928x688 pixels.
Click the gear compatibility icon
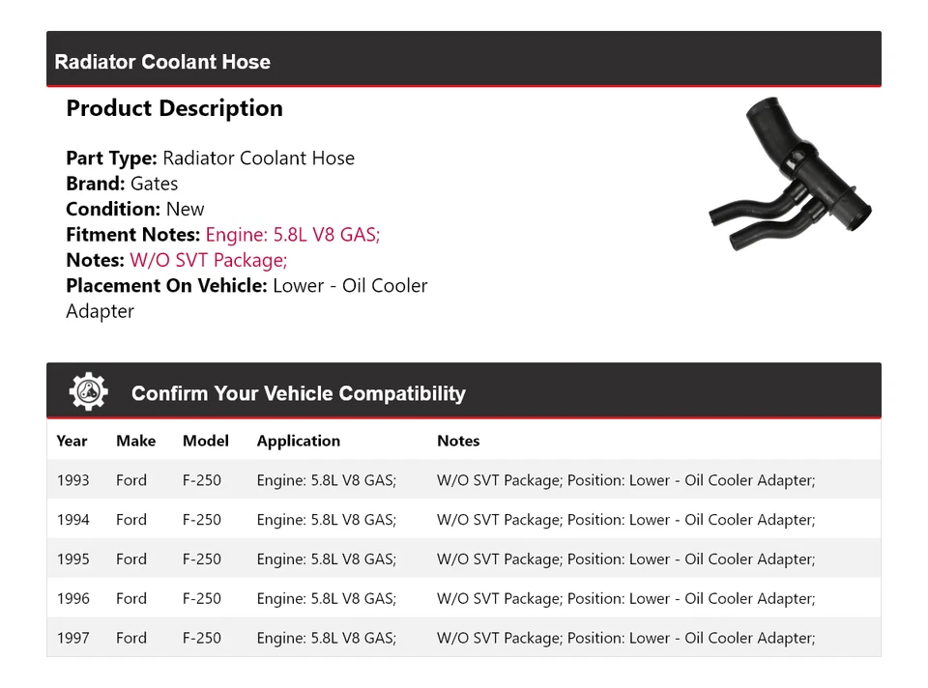coord(88,392)
